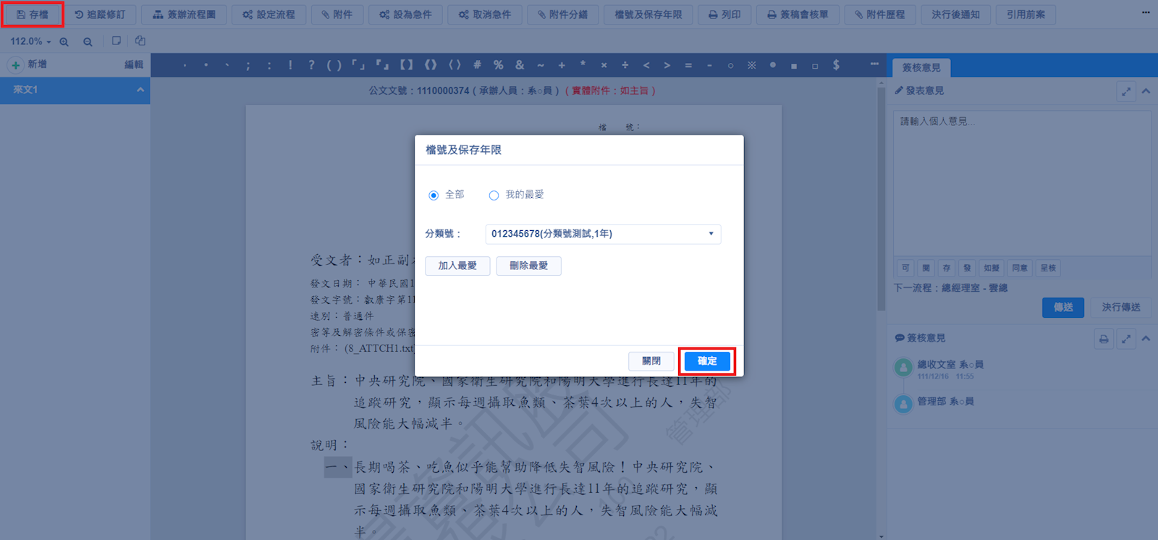Click the 追蹤修訂 track changes button

click(x=100, y=14)
